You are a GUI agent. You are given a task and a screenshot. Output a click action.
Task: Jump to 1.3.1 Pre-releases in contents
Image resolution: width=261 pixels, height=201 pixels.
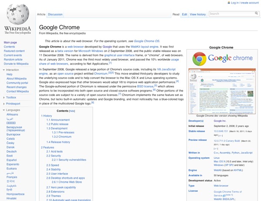[63, 133]
